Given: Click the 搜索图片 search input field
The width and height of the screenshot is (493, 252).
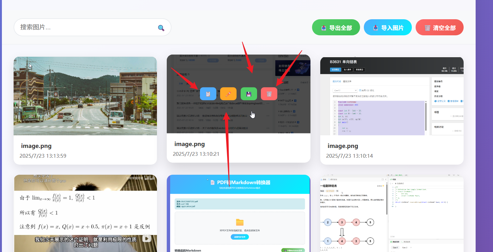Looking at the screenshot, I should click(x=93, y=27).
